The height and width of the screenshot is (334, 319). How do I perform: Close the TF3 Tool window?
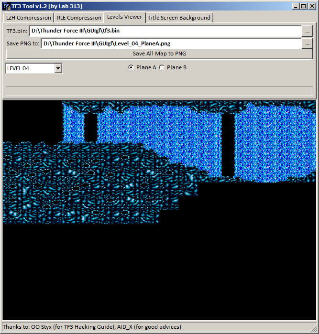click(x=312, y=6)
